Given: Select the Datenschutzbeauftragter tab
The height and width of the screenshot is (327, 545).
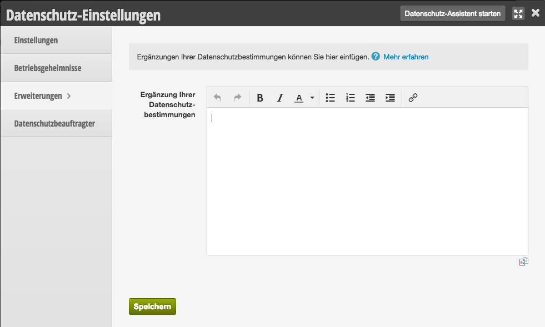Looking at the screenshot, I should pos(56,124).
